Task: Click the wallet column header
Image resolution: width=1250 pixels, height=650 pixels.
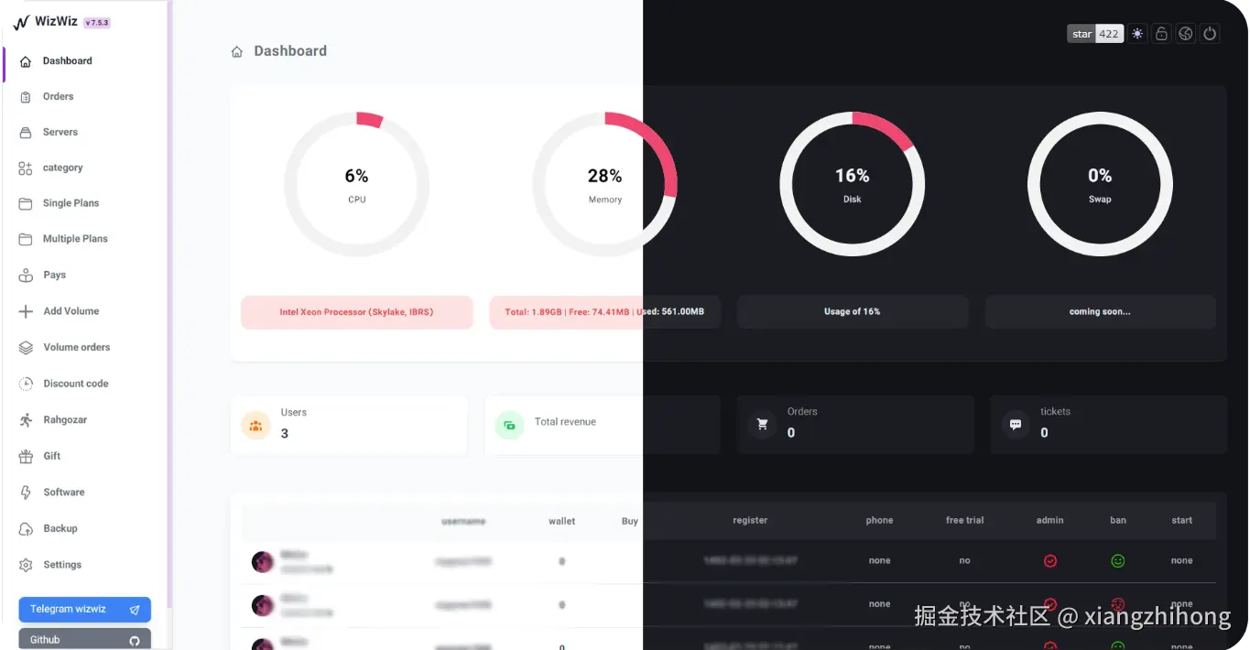Action: point(562,522)
